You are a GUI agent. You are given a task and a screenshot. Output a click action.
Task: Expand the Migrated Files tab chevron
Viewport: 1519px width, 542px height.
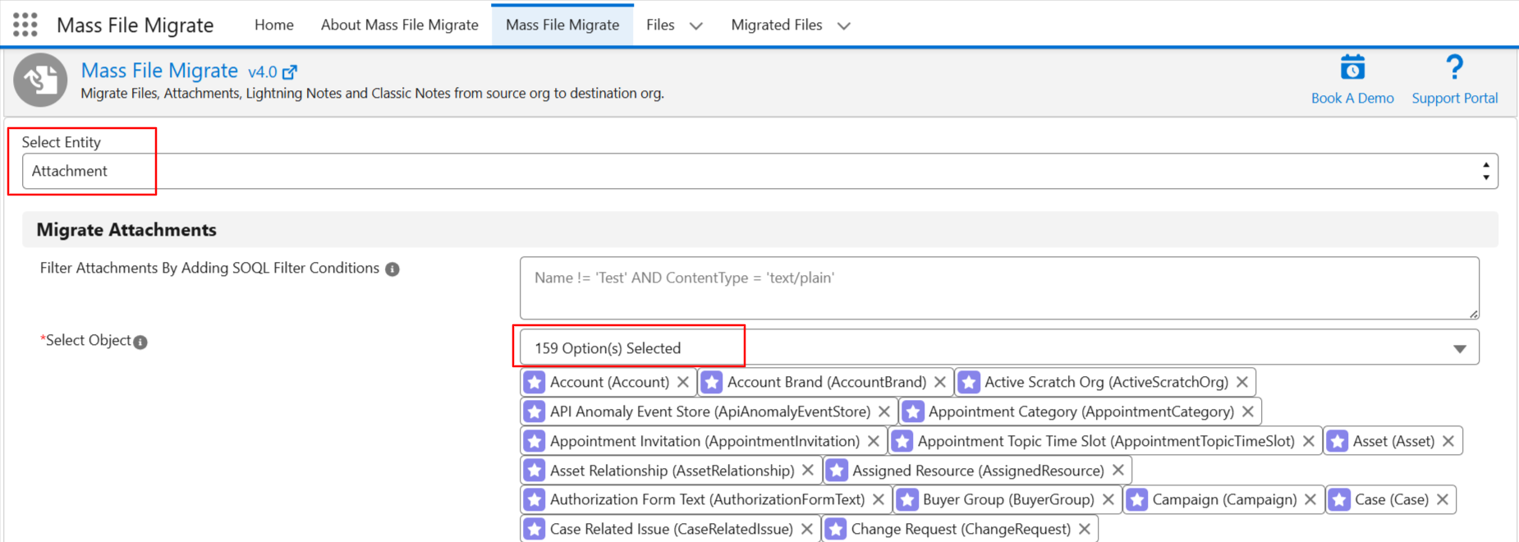coord(843,25)
